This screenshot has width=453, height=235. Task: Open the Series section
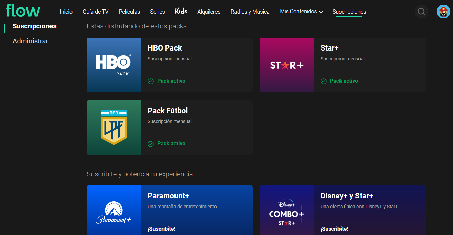pos(158,12)
